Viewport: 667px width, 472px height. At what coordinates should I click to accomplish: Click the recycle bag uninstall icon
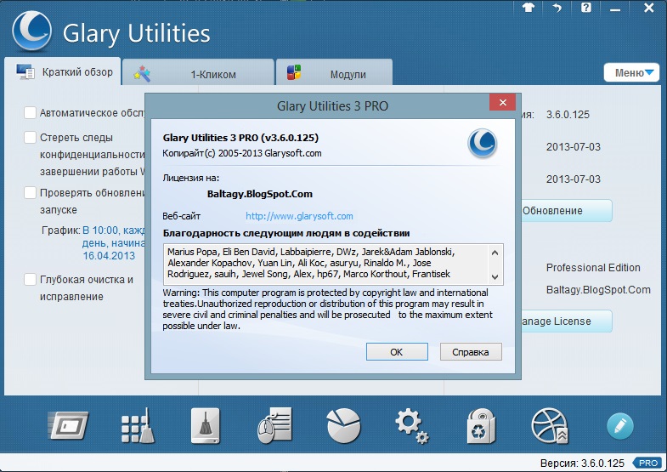pos(481,424)
